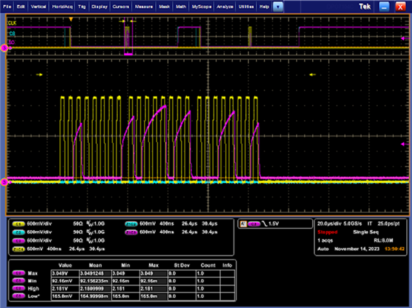Expand the dropdown arrow beside Help
Screen dimensions: 412x308
point(278,6)
